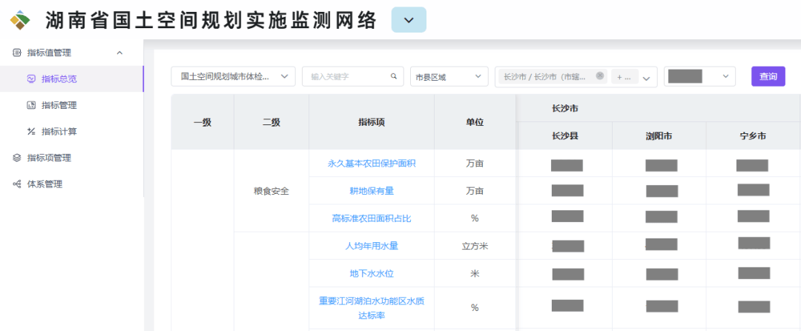Open the 永久基本农田保护面积 indicator link
Viewport: 801px width, 331px height.
coord(372,164)
